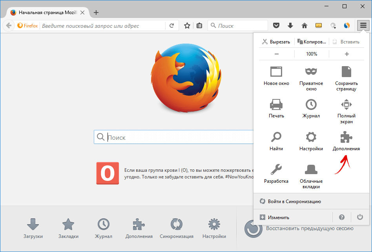
Task: Open Bookmarks (Закладки) at page bottom
Action: coord(68,228)
